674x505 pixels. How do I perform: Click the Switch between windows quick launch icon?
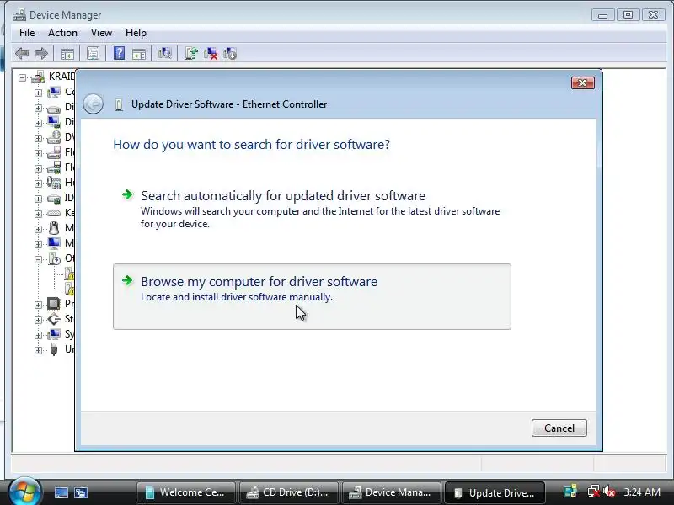pyautogui.click(x=81, y=492)
